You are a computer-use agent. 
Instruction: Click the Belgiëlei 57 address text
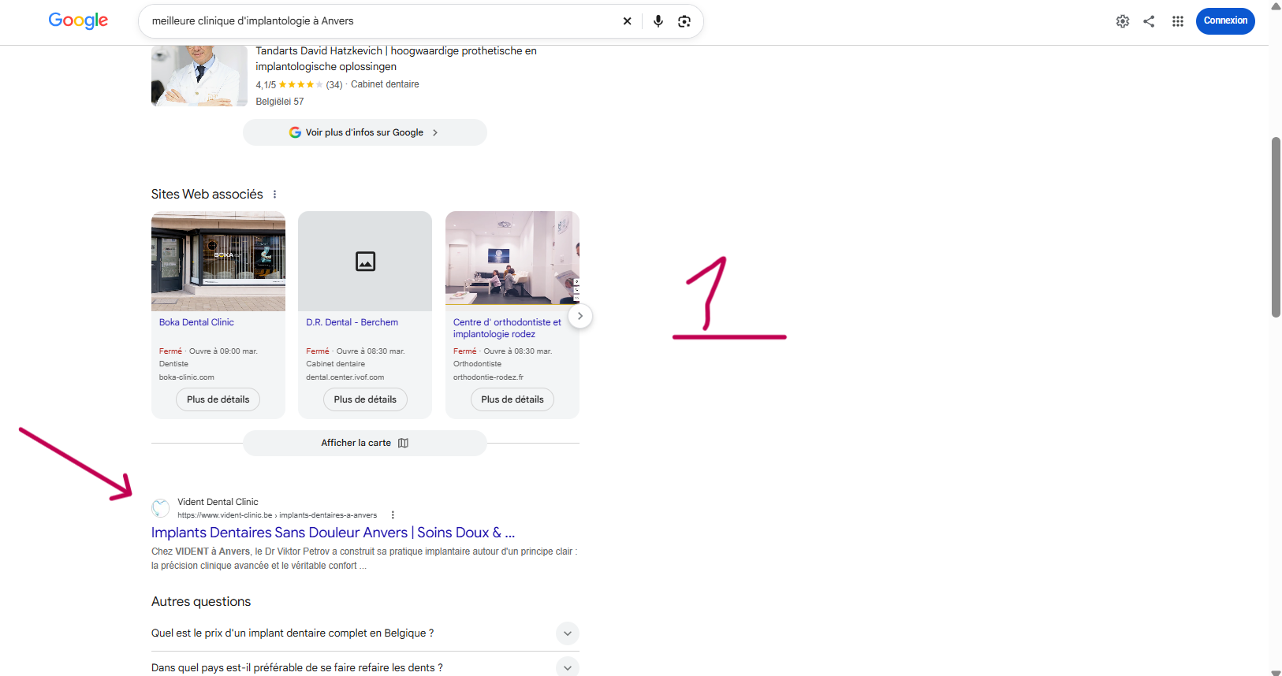pyautogui.click(x=280, y=102)
